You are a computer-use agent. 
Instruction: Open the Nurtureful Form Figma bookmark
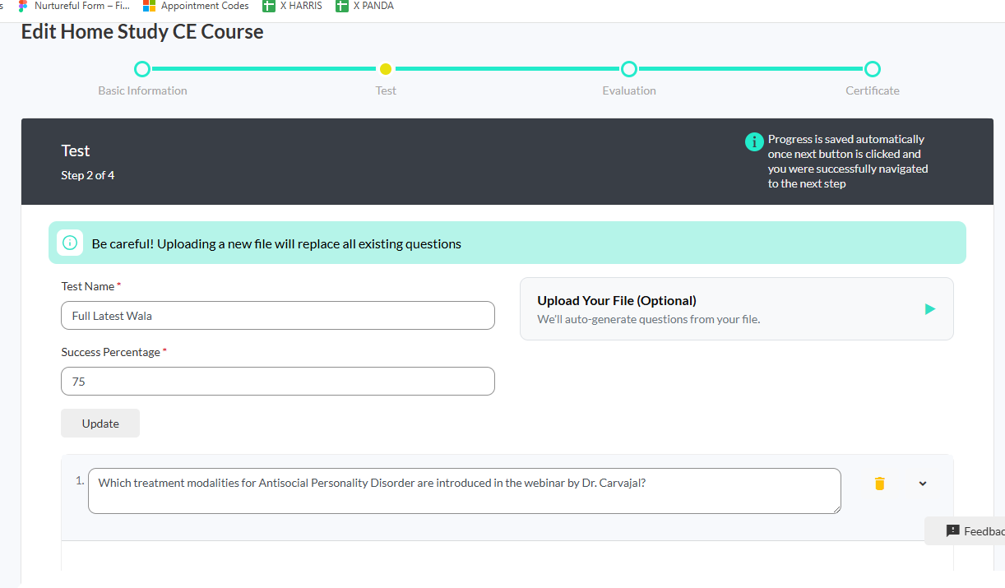[x=74, y=6]
